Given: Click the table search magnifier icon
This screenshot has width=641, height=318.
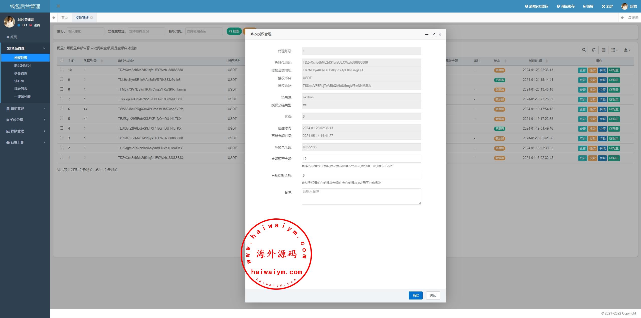Looking at the screenshot, I should 584,50.
